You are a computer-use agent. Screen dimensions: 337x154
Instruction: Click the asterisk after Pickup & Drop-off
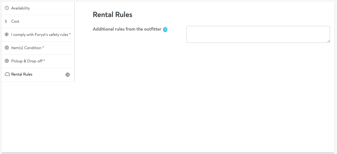click(x=44, y=61)
